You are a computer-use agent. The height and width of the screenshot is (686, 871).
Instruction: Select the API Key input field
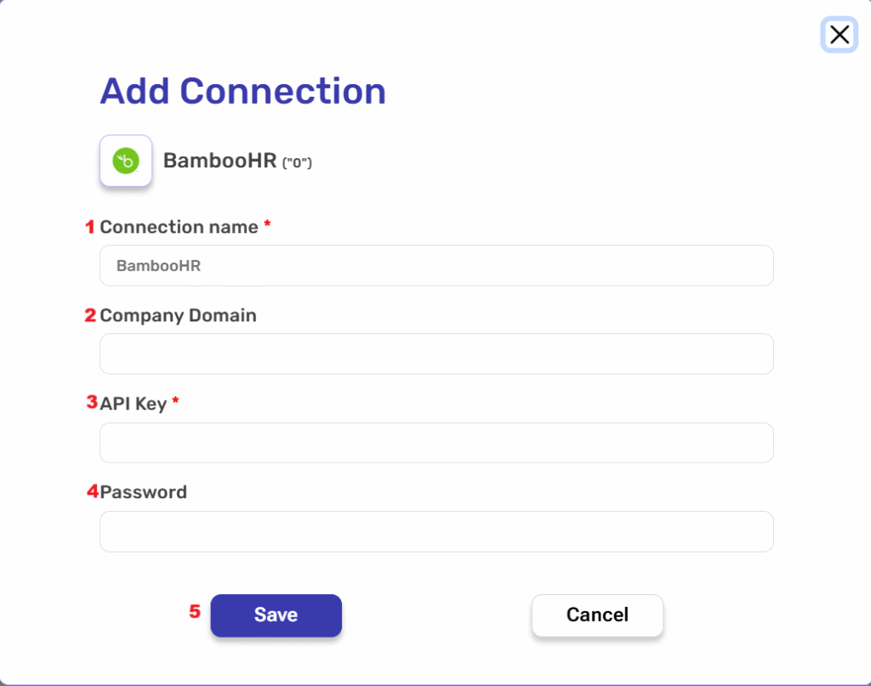point(436,443)
